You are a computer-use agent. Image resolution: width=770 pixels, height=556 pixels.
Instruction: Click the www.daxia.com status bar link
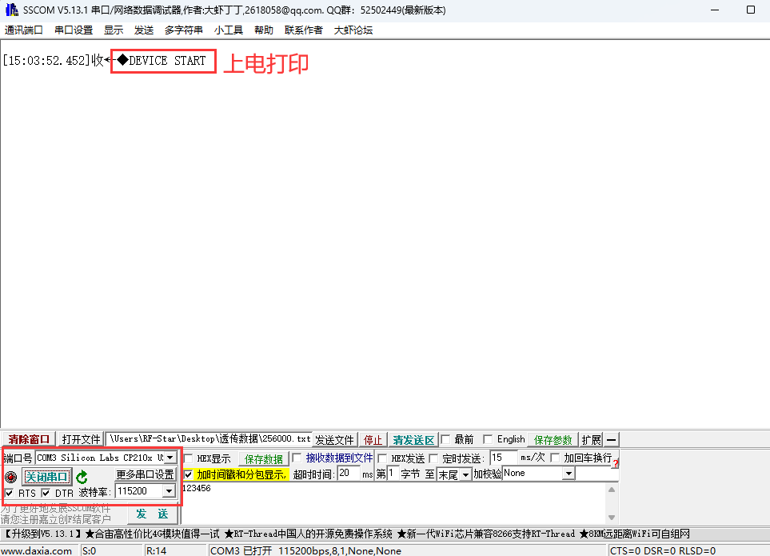pyautogui.click(x=37, y=550)
